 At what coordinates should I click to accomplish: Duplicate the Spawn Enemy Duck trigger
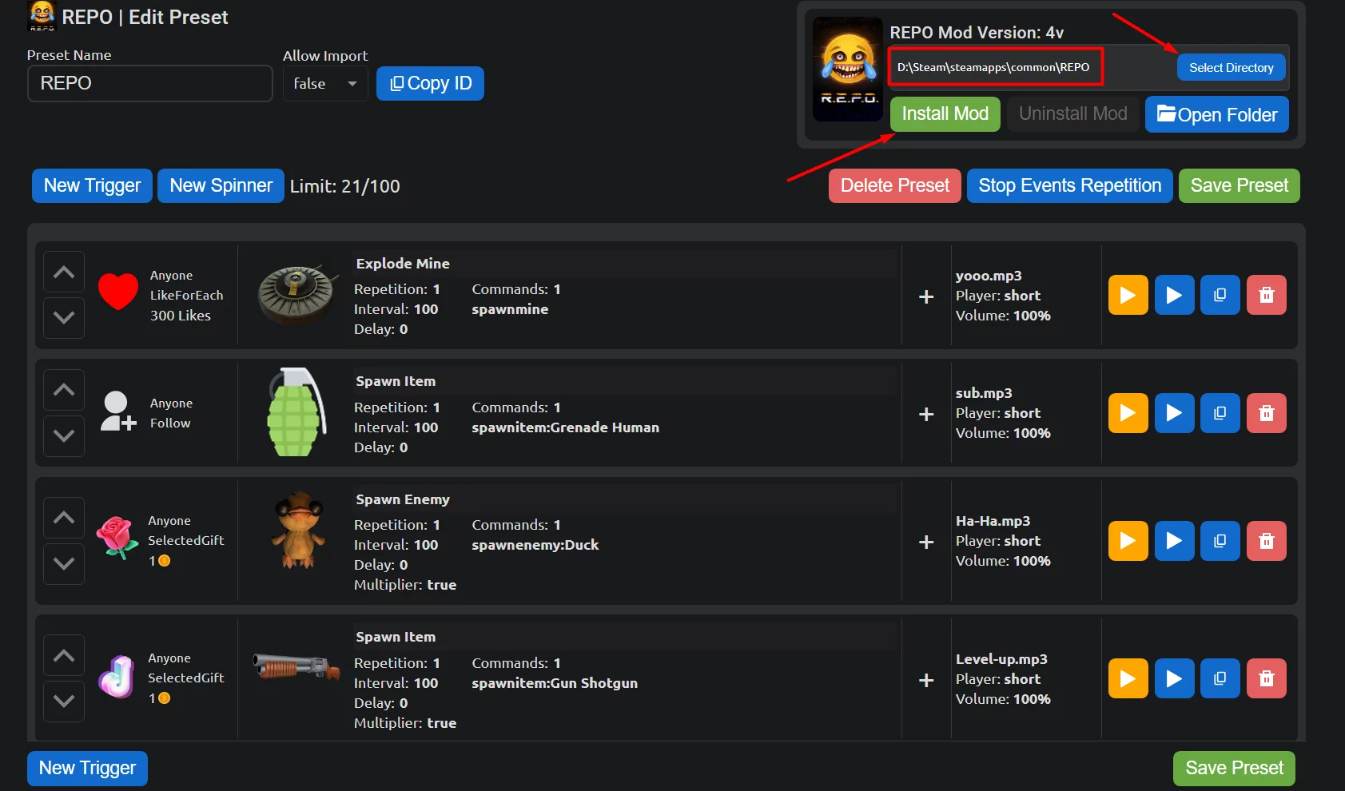(1220, 541)
